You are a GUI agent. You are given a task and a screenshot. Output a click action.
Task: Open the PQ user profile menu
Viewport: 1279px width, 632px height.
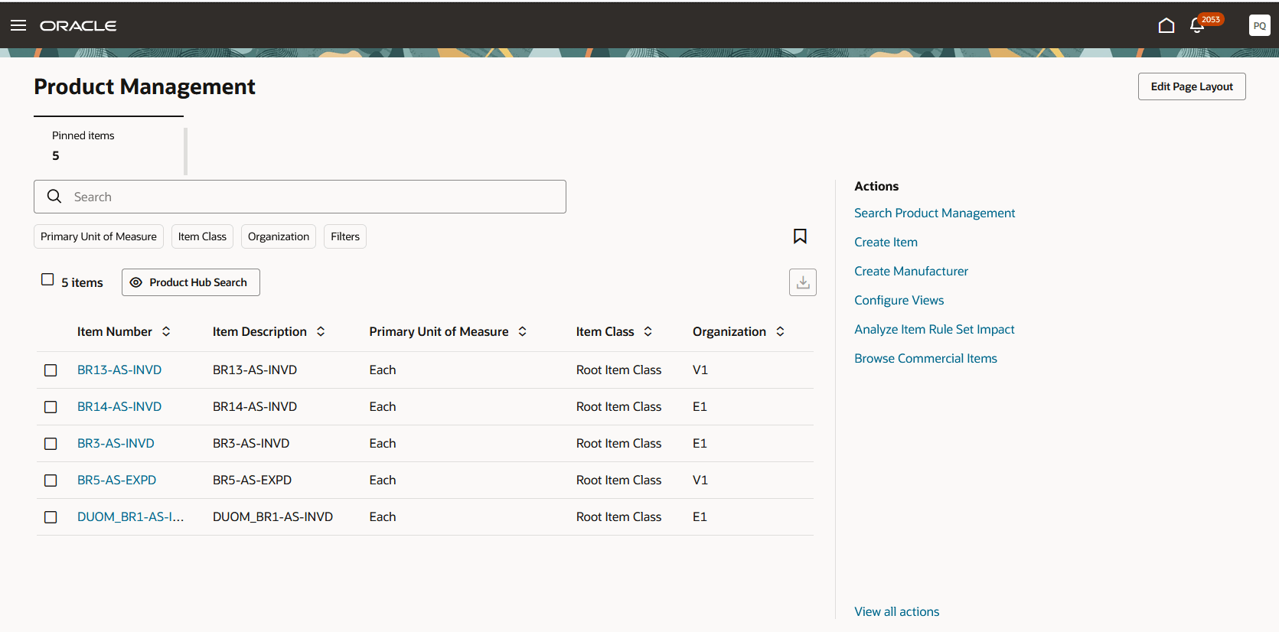click(x=1259, y=25)
